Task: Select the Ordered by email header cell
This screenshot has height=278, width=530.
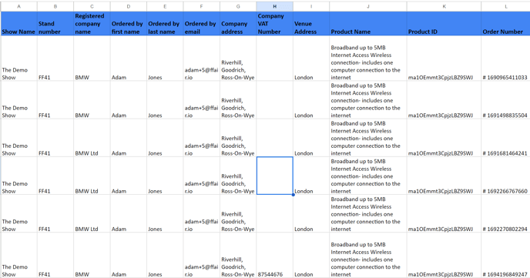Action: 202,24
